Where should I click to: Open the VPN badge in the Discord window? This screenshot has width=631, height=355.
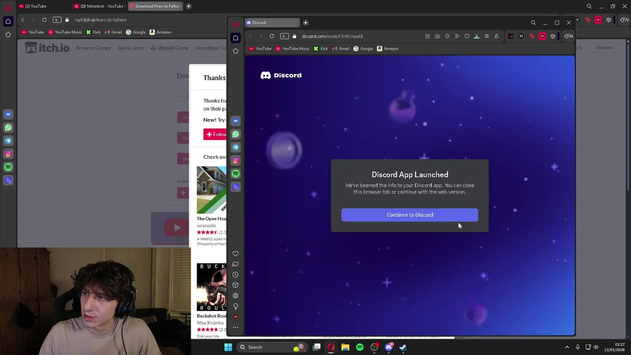coord(284,36)
